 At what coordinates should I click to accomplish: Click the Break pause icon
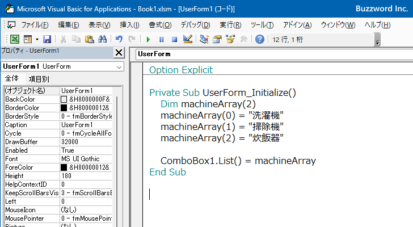[x=161, y=40]
